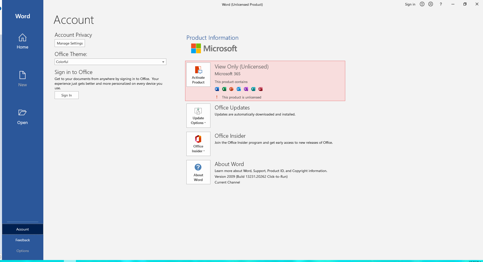The height and width of the screenshot is (262, 483).
Task: Expand the Office Theme dropdown
Action: 163,62
